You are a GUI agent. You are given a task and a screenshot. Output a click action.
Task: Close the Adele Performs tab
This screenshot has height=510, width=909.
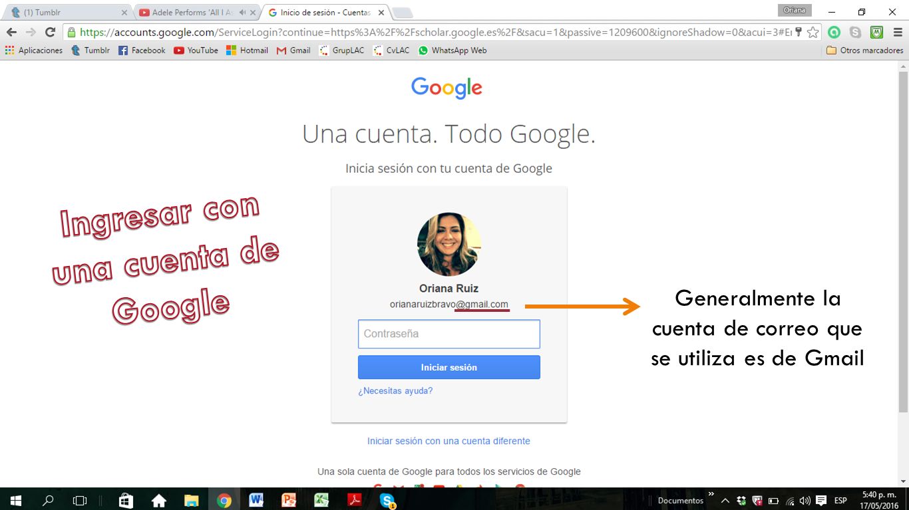click(253, 13)
